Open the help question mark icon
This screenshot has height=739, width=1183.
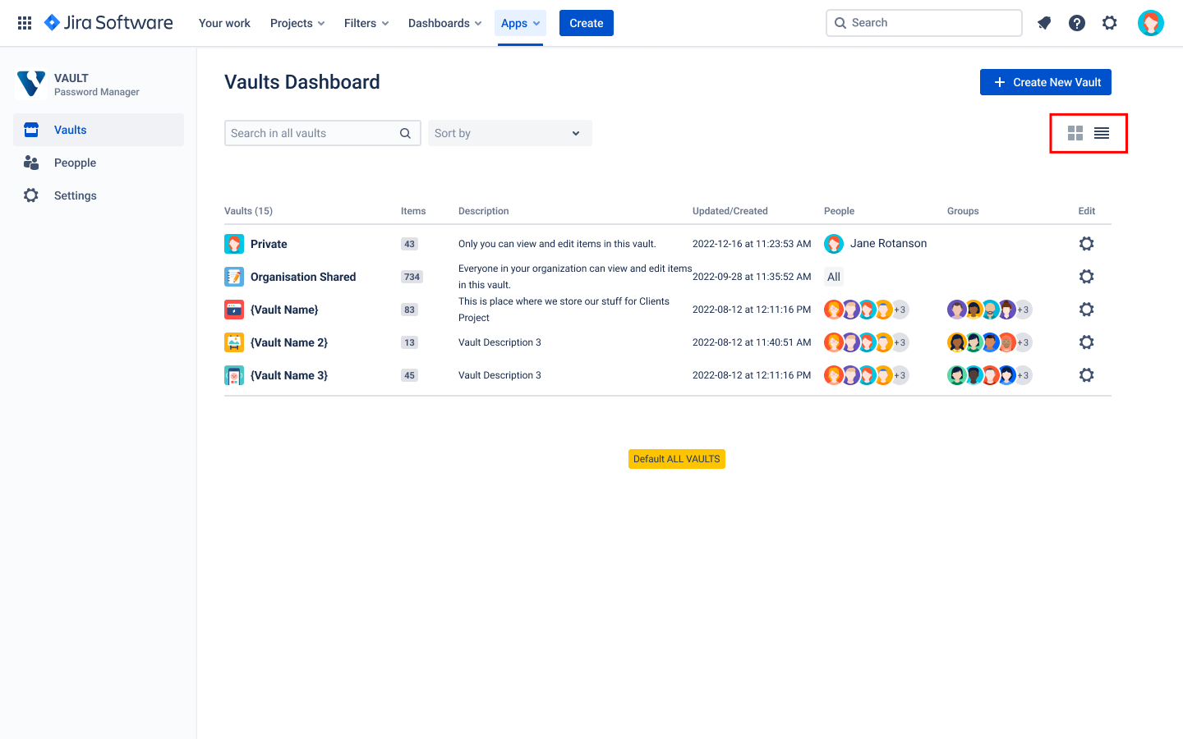[1077, 23]
